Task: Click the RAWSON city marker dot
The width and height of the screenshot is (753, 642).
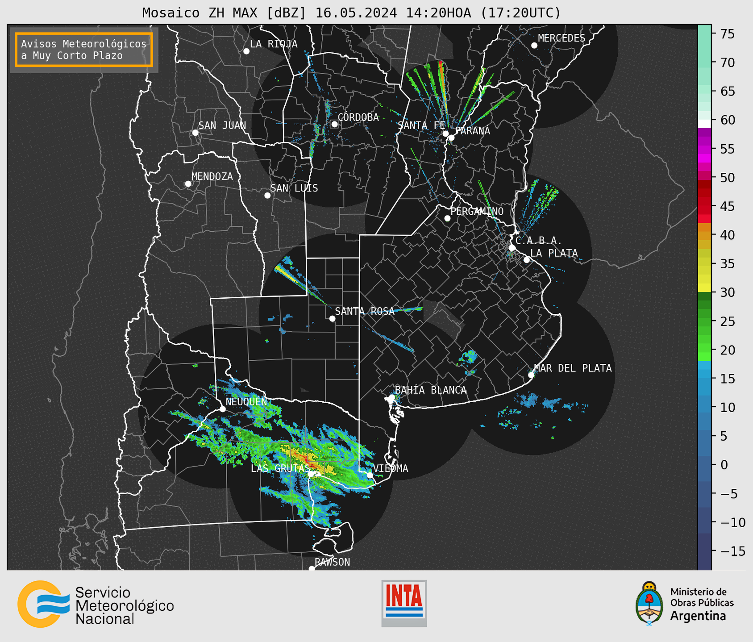Action: pyautogui.click(x=312, y=568)
